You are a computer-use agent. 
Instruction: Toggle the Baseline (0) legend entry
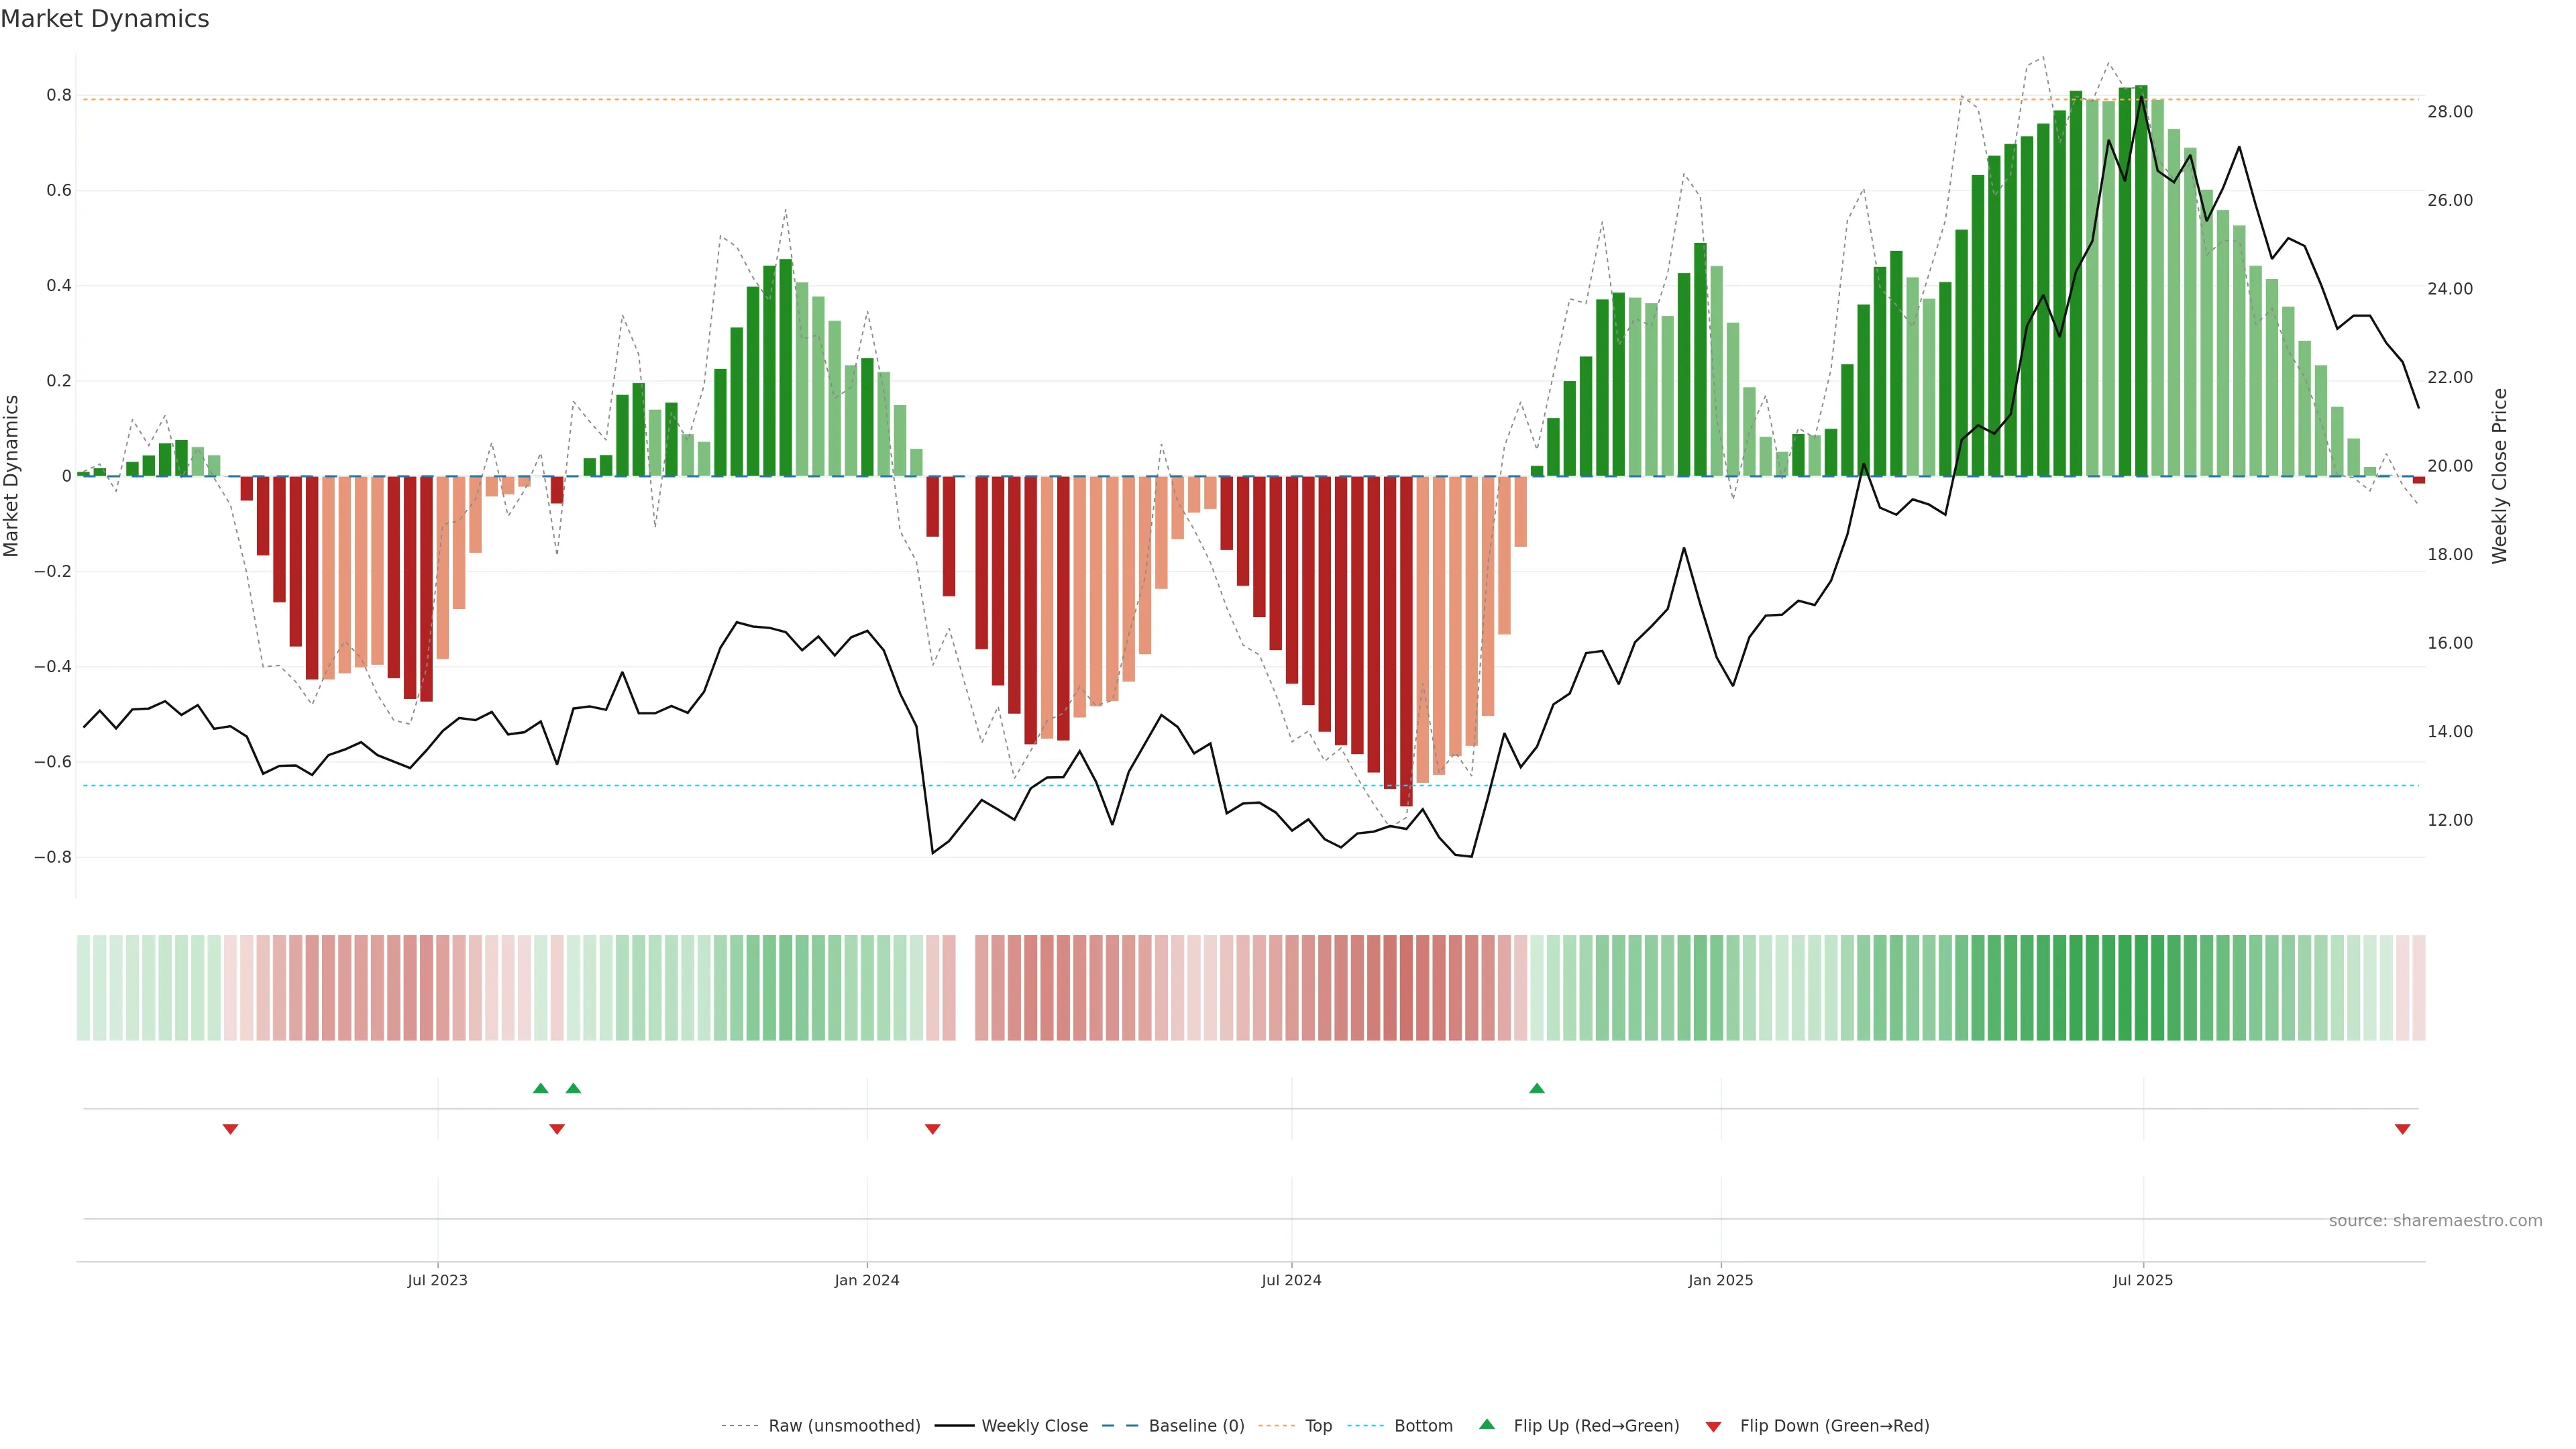coord(1196,1426)
